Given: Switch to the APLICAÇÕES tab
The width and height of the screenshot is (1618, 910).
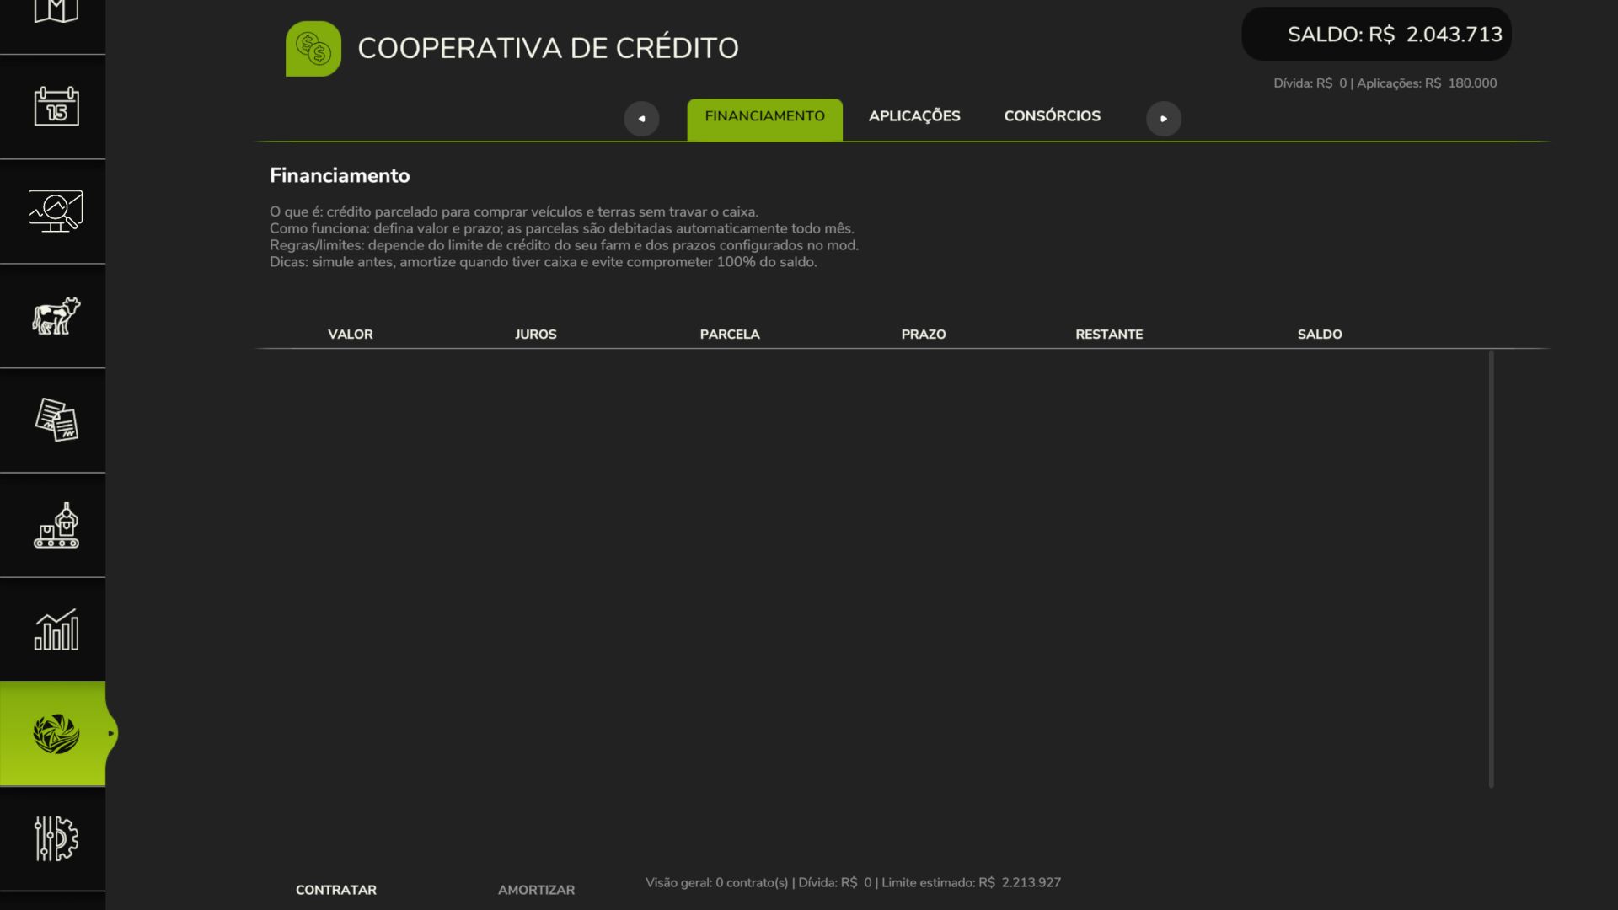Looking at the screenshot, I should point(914,116).
